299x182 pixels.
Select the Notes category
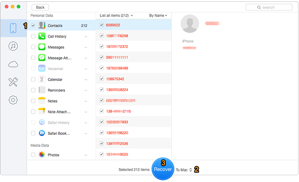[x=61, y=101]
